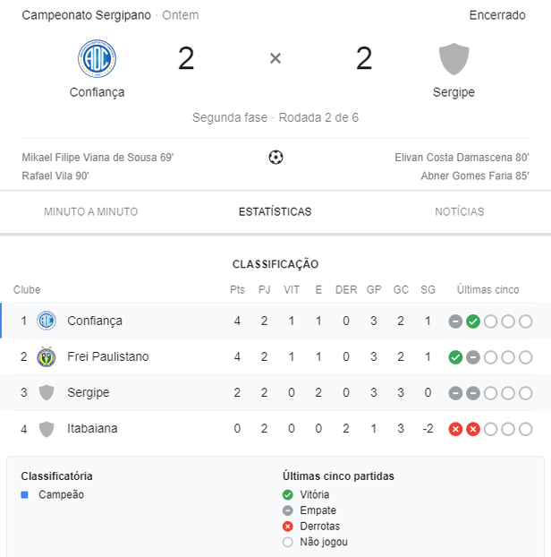The width and height of the screenshot is (551, 557).
Task: Click the Últimas cinco column header
Action: pos(487,290)
